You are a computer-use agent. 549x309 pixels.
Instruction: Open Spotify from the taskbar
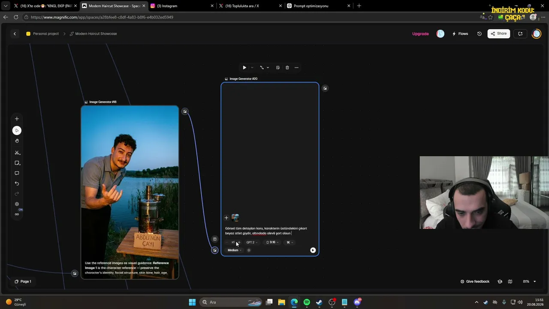(307, 302)
